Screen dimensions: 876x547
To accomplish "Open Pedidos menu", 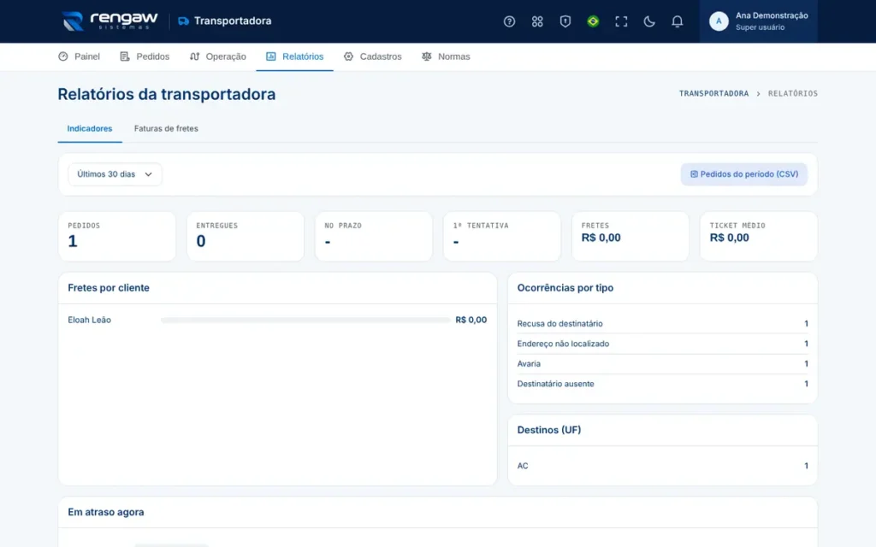I will 145,56.
